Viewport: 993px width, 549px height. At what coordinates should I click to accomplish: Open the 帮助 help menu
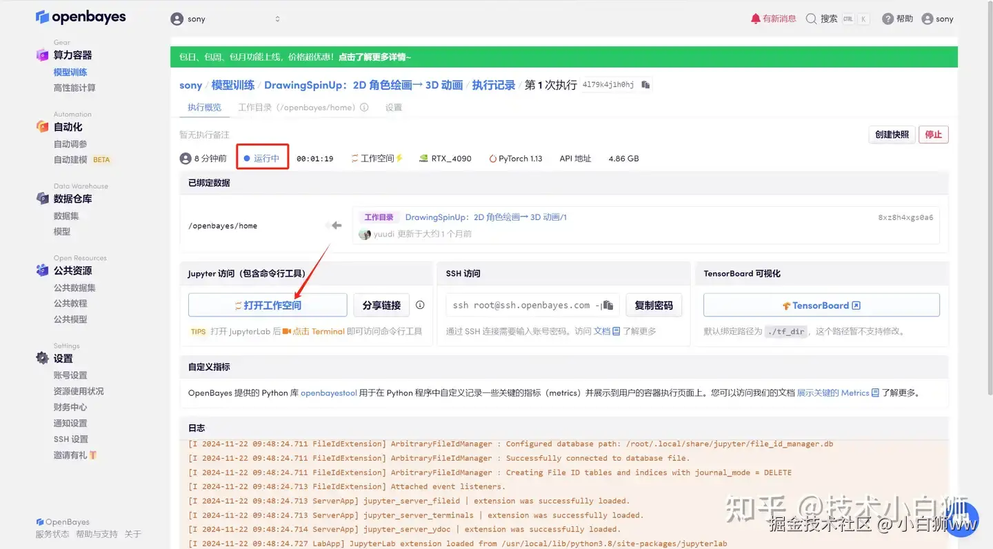(x=897, y=19)
